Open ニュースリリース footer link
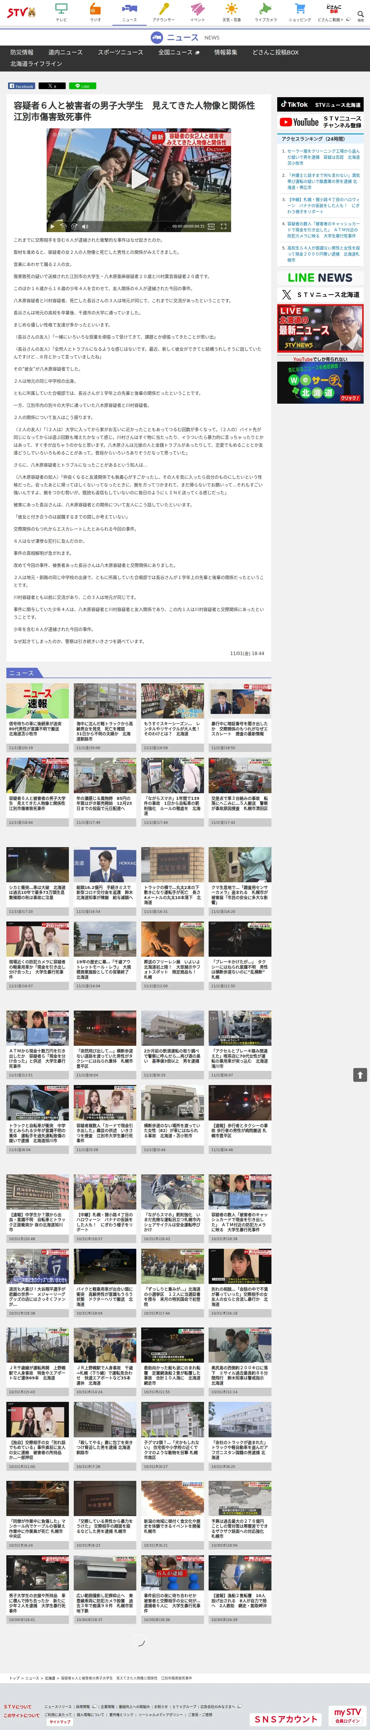The width and height of the screenshot is (370, 1730). (x=58, y=1706)
